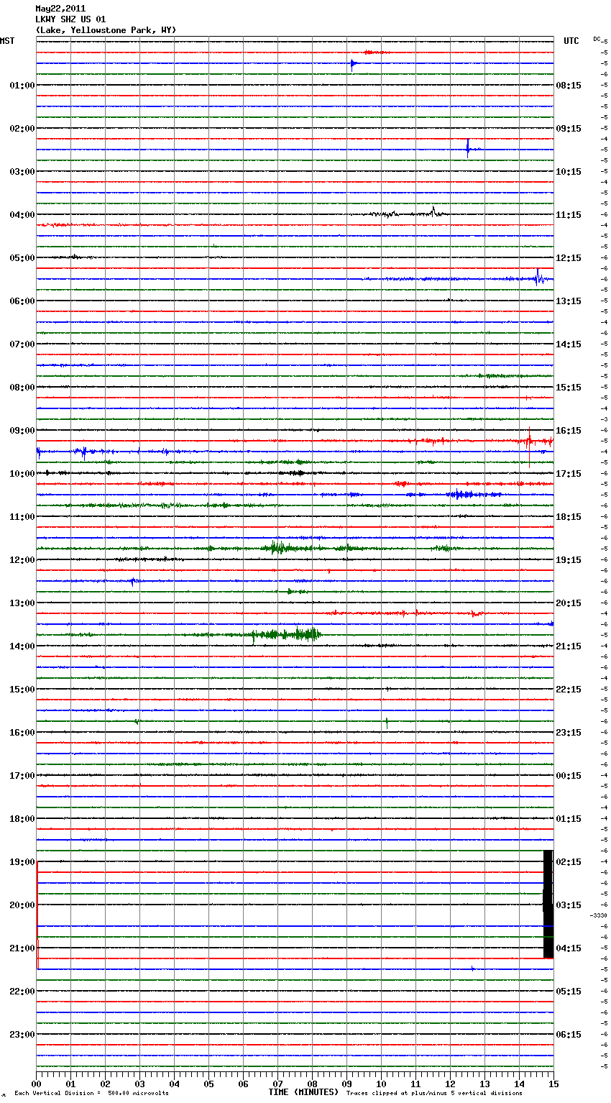
Task: Select the 02:00 MST time label
Action: tap(22, 128)
